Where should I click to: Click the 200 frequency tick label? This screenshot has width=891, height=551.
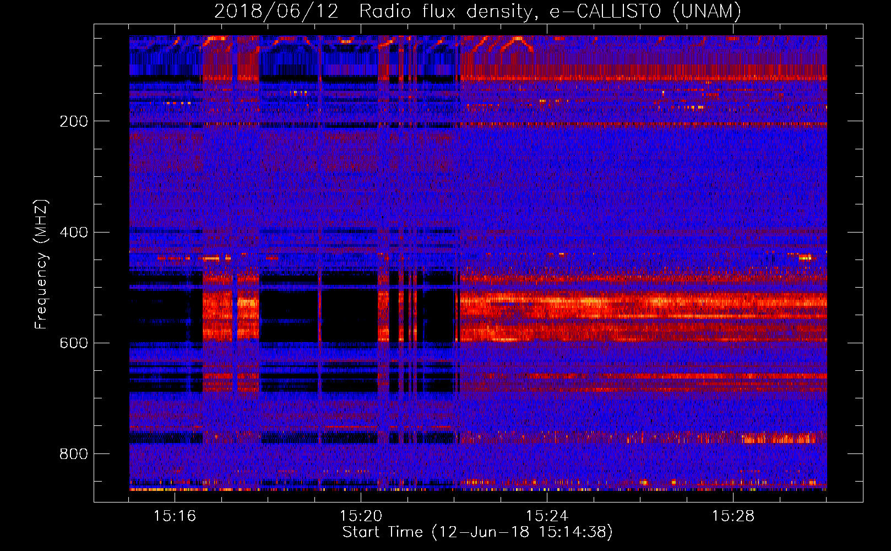[74, 121]
